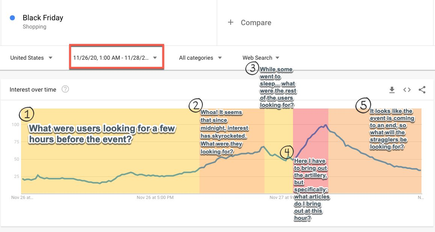Click annotation marker number 1 on the chart
The height and width of the screenshot is (232, 435).
pyautogui.click(x=26, y=114)
